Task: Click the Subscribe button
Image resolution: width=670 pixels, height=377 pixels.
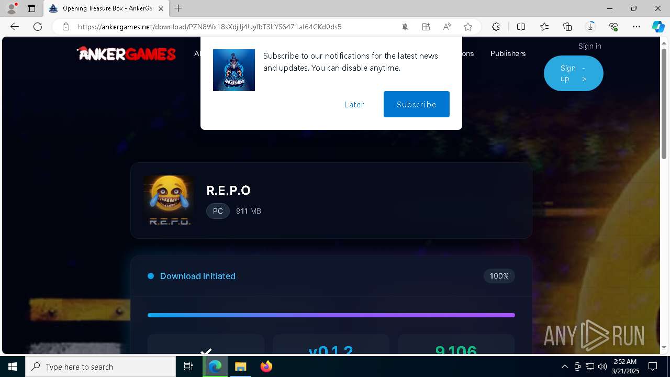Action: (x=417, y=104)
